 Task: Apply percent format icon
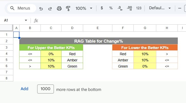click(x=111, y=8)
